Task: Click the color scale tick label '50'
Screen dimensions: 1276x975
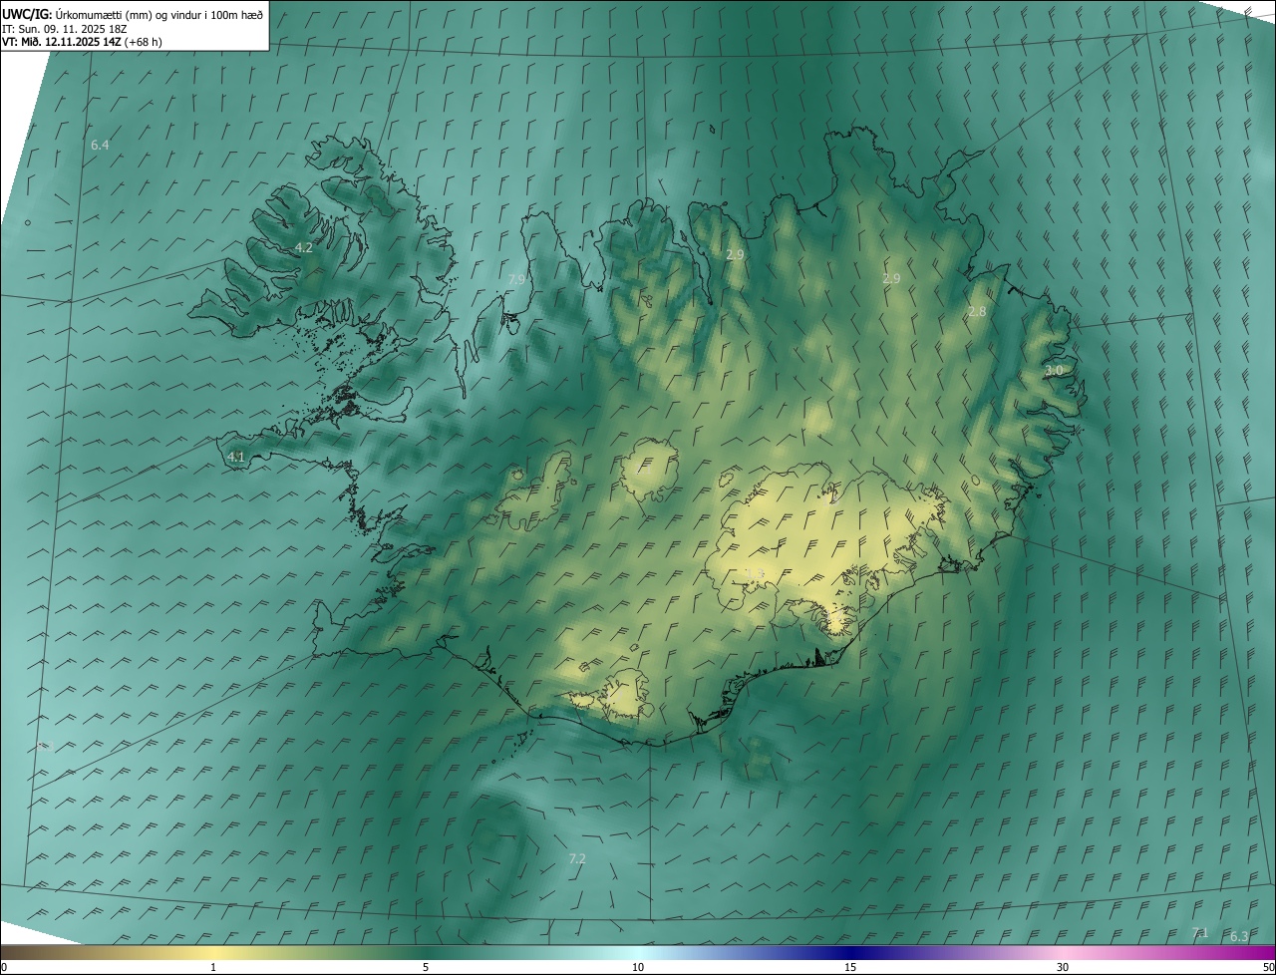Action: [1268, 967]
